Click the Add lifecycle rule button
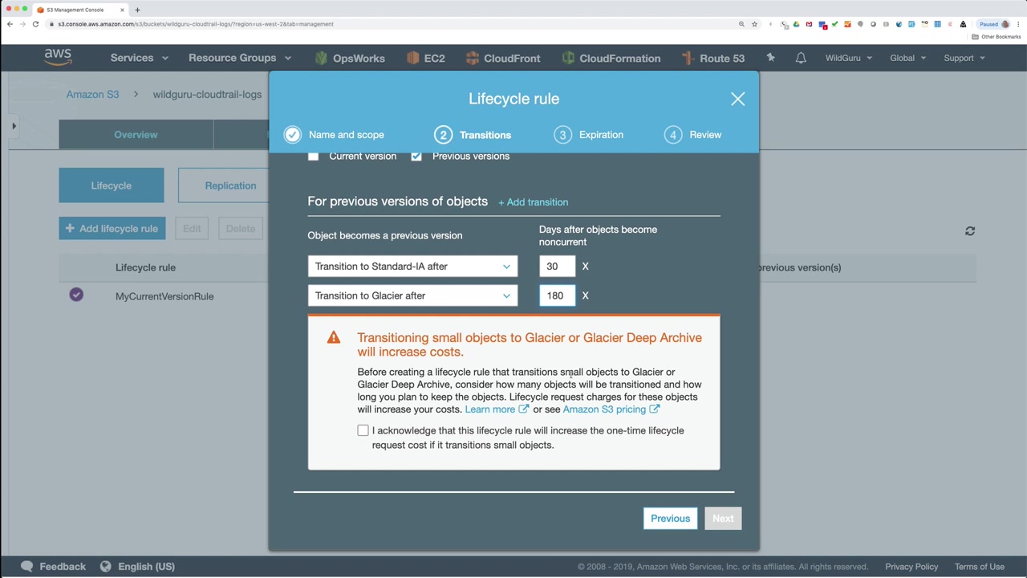 point(112,229)
